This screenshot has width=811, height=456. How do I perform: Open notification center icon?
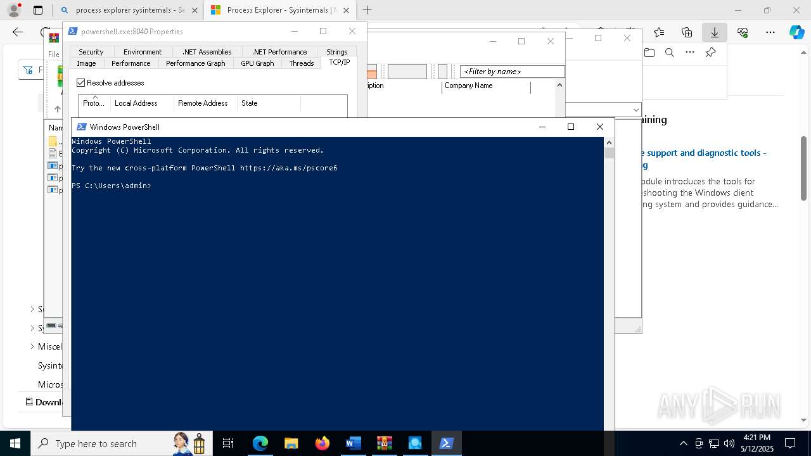pyautogui.click(x=790, y=443)
